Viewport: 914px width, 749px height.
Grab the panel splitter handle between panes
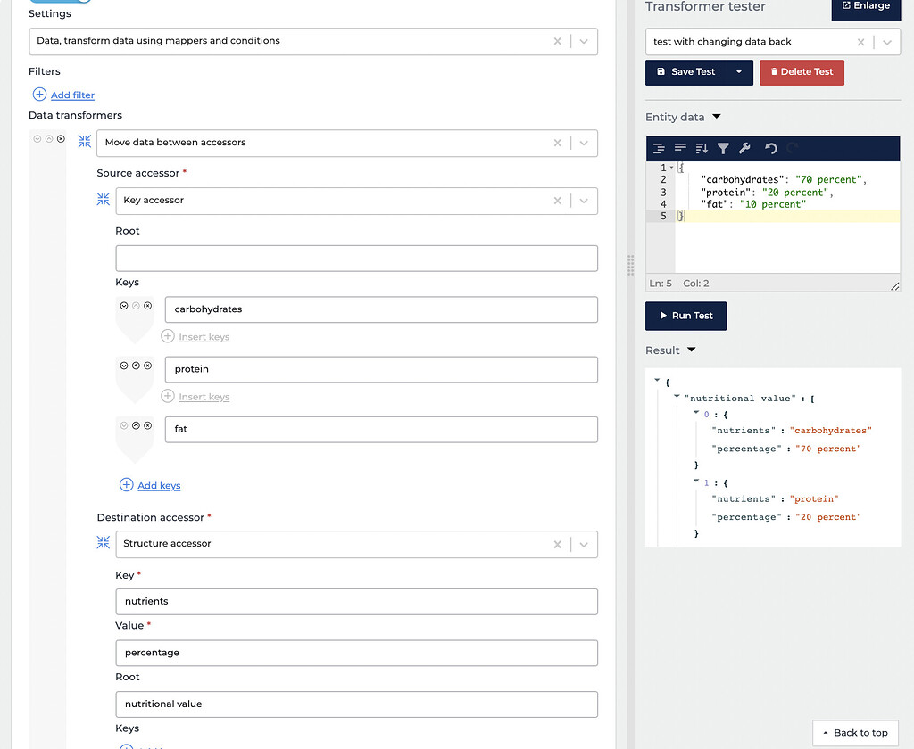(x=630, y=265)
